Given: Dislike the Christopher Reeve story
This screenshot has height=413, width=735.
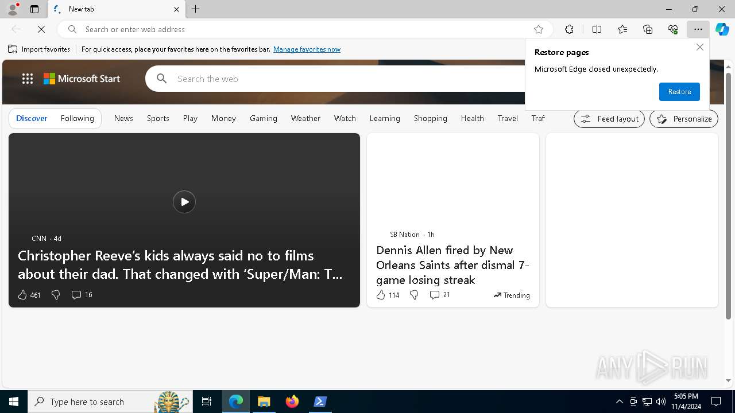Looking at the screenshot, I should tap(56, 295).
